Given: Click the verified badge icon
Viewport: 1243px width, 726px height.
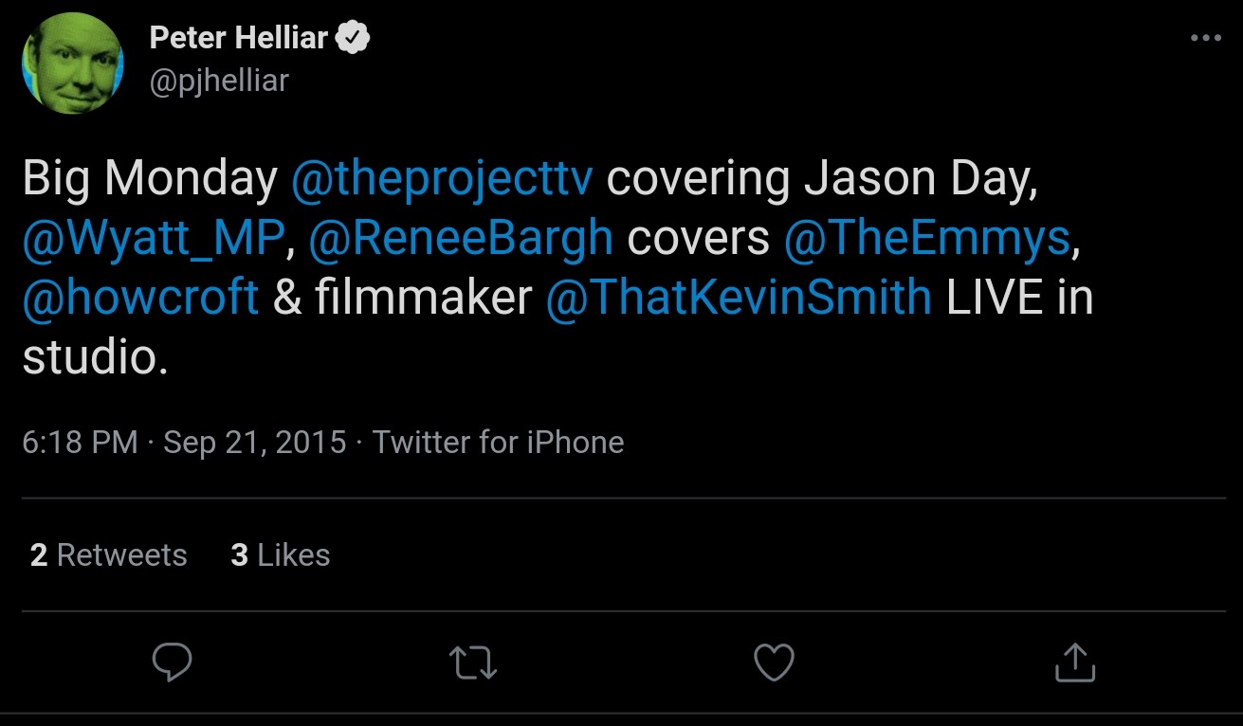Looking at the screenshot, I should (x=355, y=38).
